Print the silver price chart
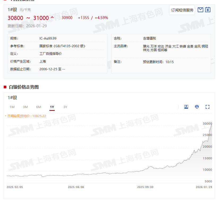Screen dimensions: 216x202 coord(197,107)
